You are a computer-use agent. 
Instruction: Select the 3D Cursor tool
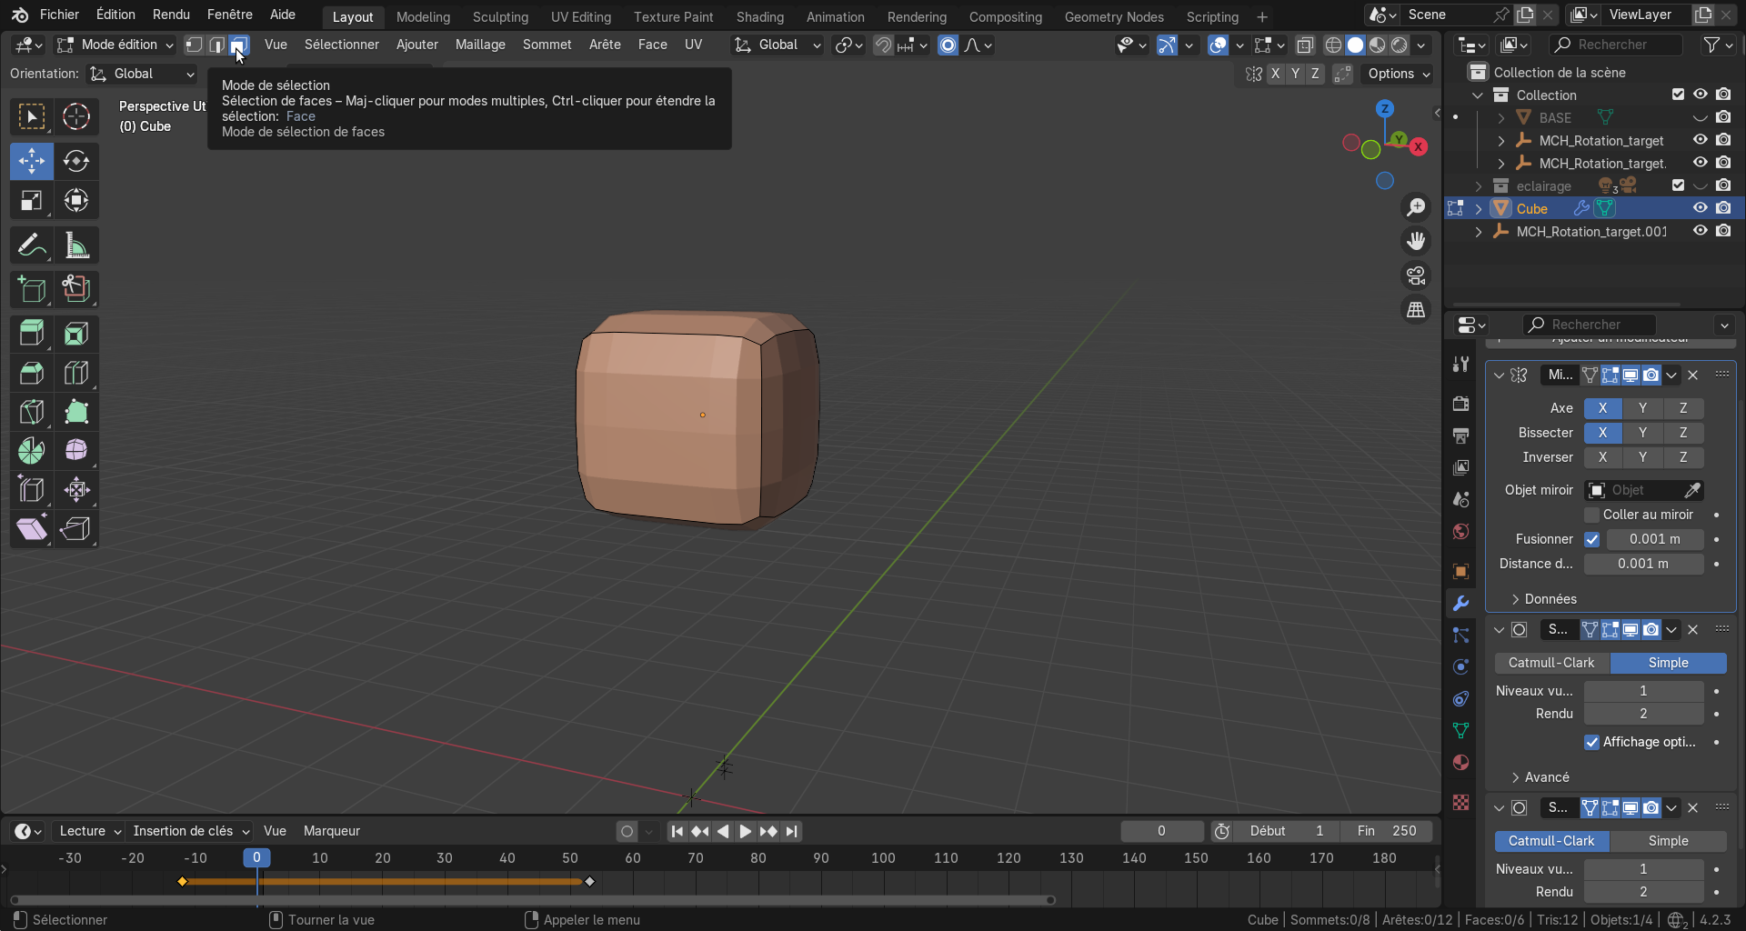[76, 116]
